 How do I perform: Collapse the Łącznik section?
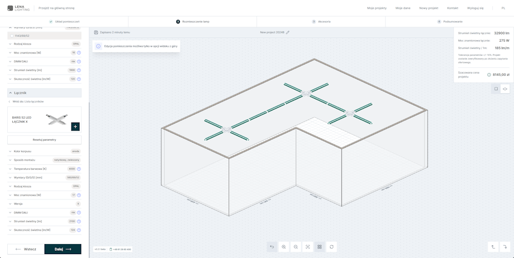point(11,93)
